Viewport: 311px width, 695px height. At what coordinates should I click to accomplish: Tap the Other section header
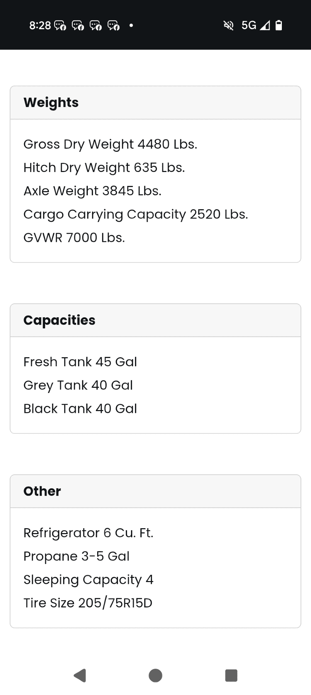point(42,491)
